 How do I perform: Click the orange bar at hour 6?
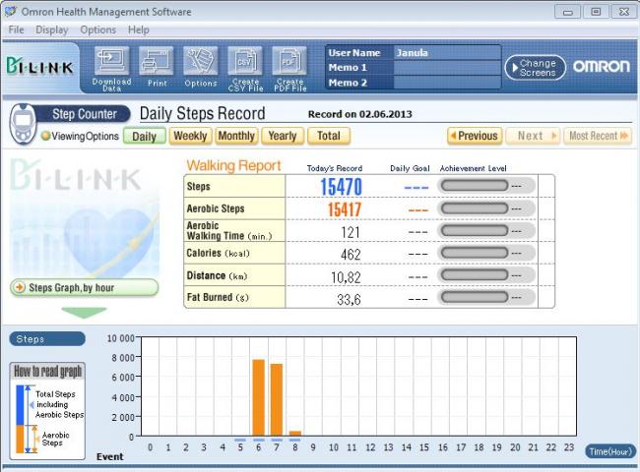coord(258,398)
